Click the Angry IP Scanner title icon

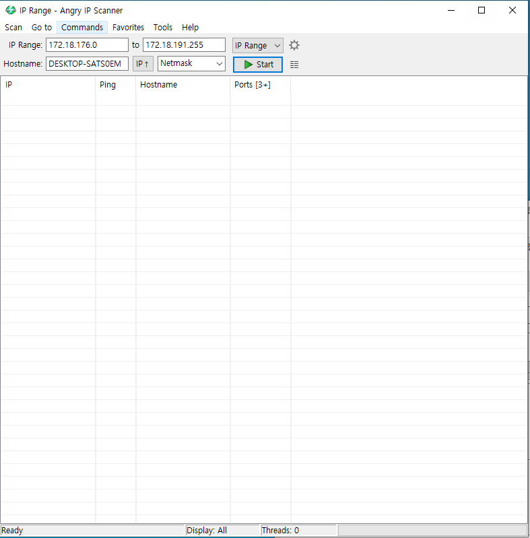(x=11, y=10)
